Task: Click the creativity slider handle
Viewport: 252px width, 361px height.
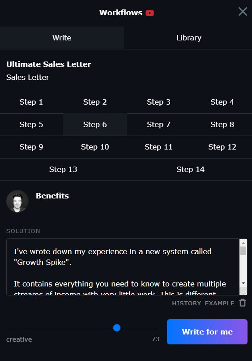Action: tap(117, 328)
